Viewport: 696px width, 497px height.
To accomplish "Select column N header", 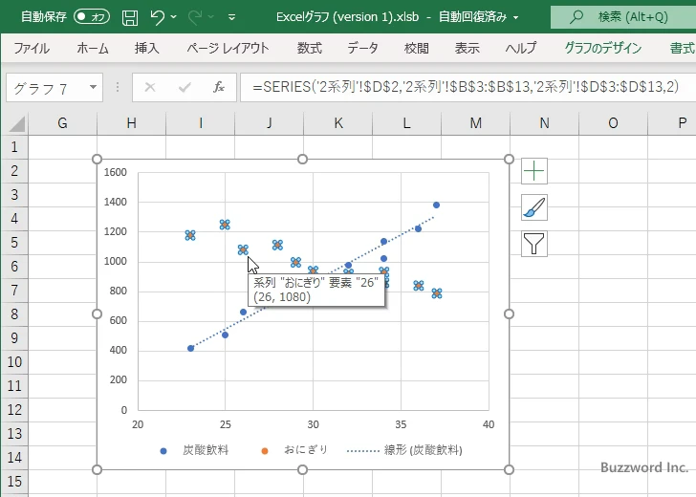I will tap(544, 123).
